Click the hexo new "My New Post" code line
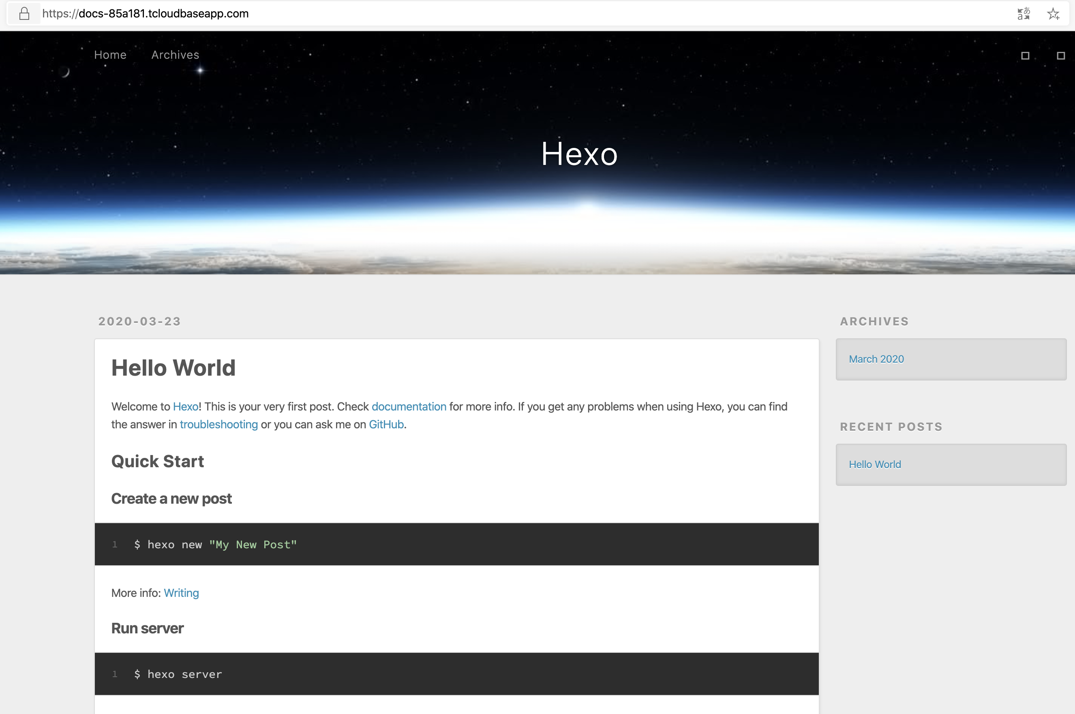Image resolution: width=1075 pixels, height=714 pixels. pos(216,545)
